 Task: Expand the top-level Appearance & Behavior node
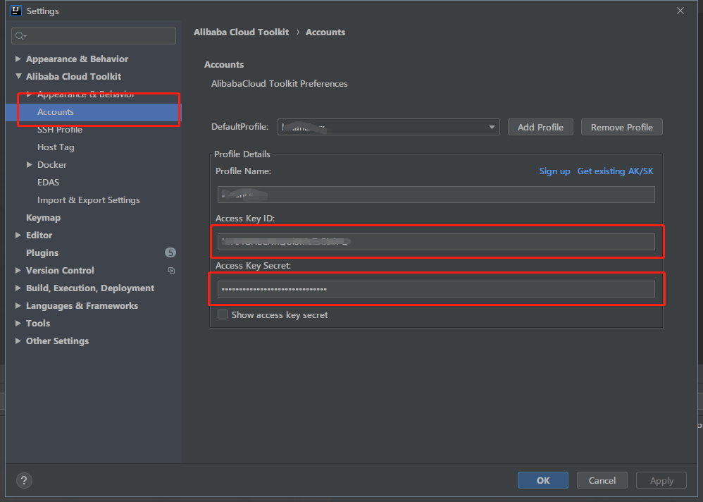(18, 59)
